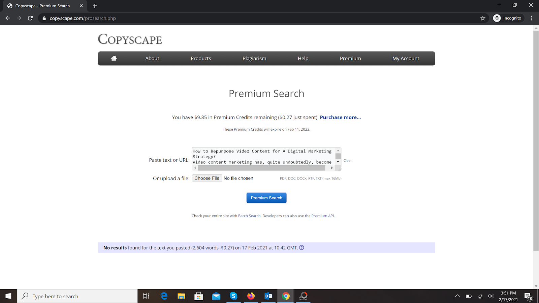Open Chrome's three-dot menu

pos(531,18)
